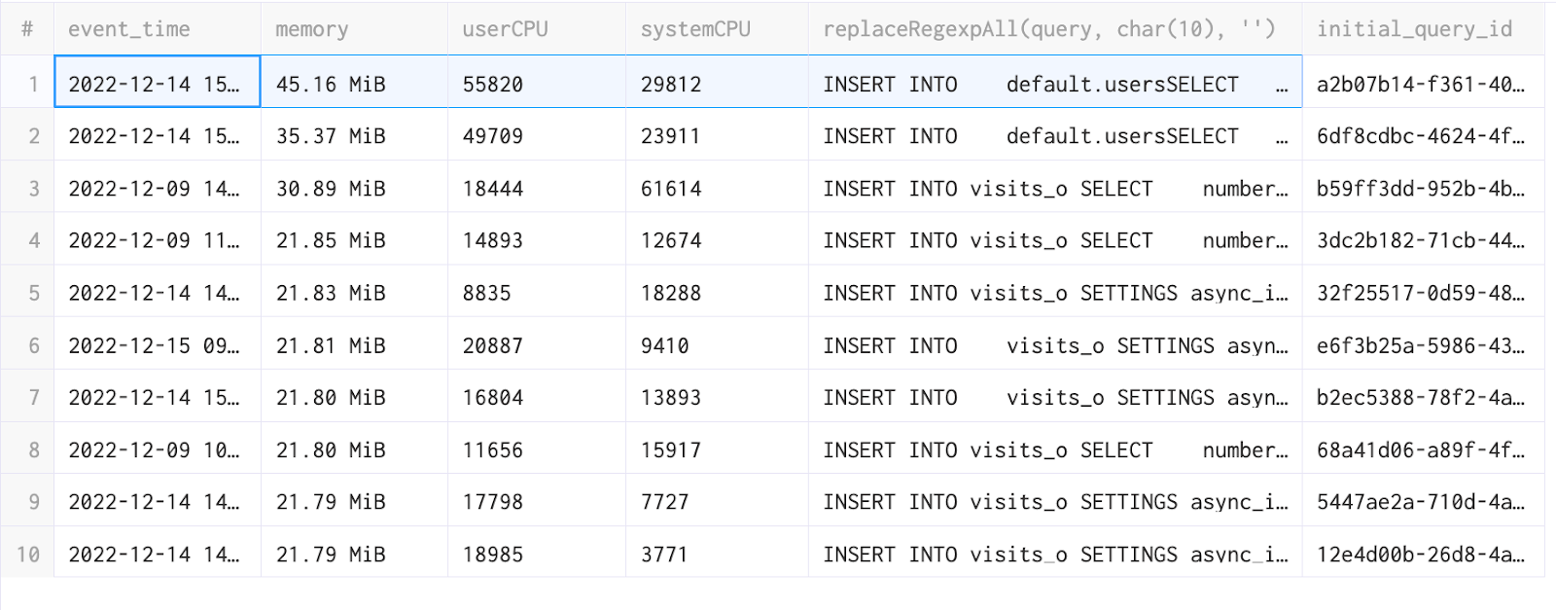Select the systemCPU column header
1556x610 pixels.
click(x=695, y=29)
